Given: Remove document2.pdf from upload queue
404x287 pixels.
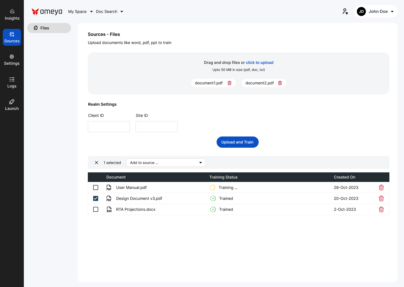Looking at the screenshot, I should (280, 83).
